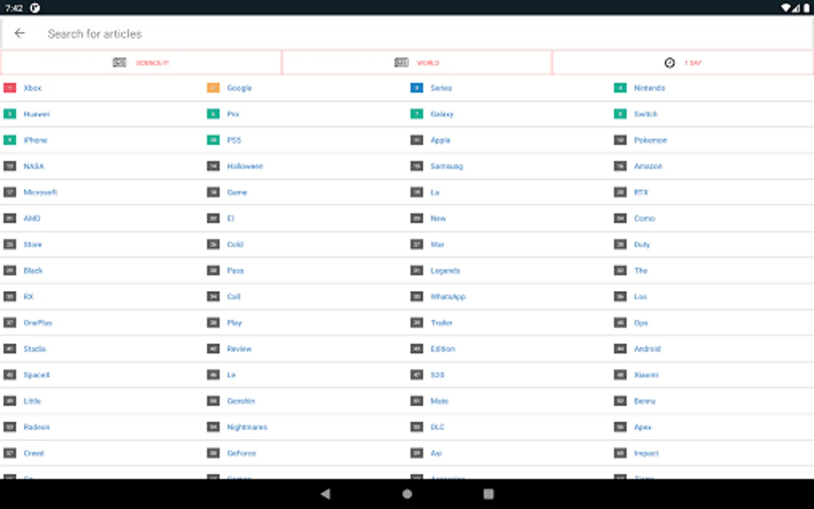Open the 'Pass' keyword
814x509 pixels.
[x=235, y=270]
